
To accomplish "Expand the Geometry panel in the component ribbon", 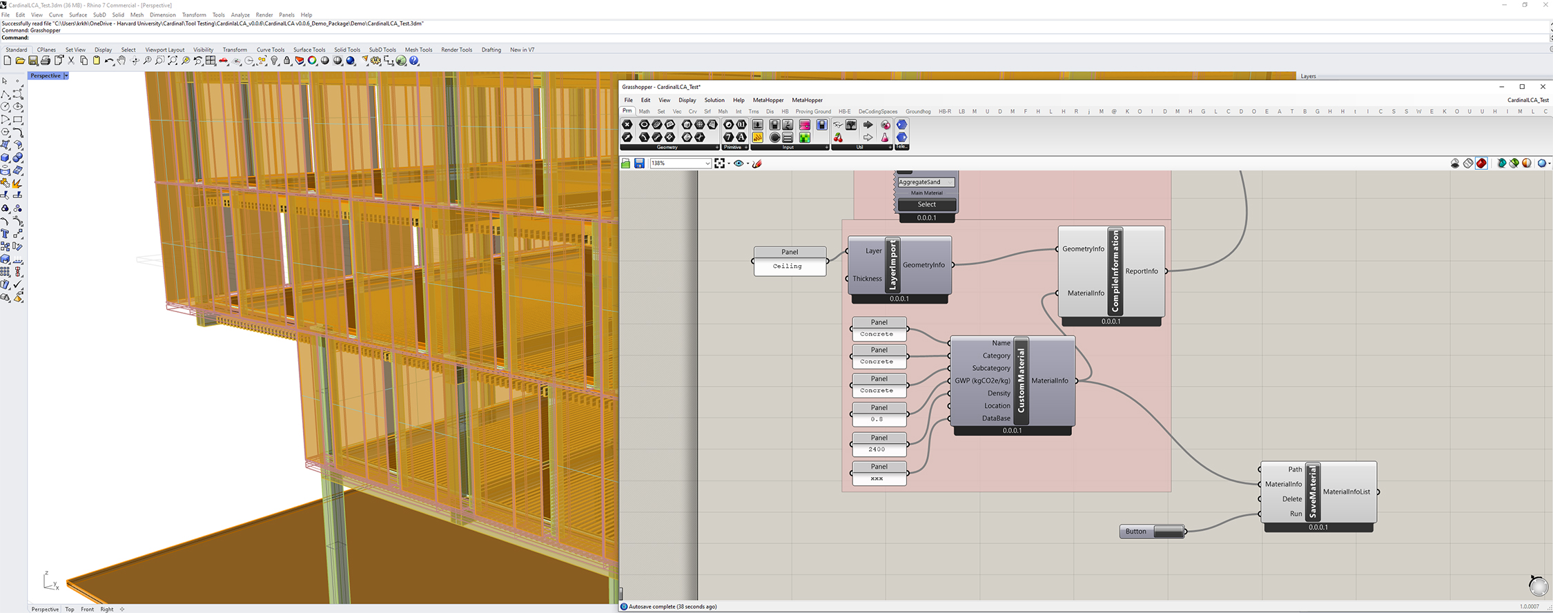I will click(716, 147).
